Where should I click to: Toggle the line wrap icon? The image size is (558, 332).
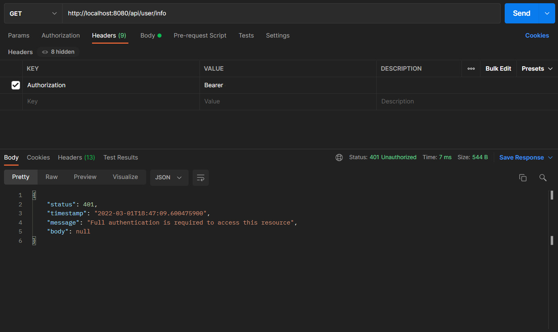tap(201, 178)
